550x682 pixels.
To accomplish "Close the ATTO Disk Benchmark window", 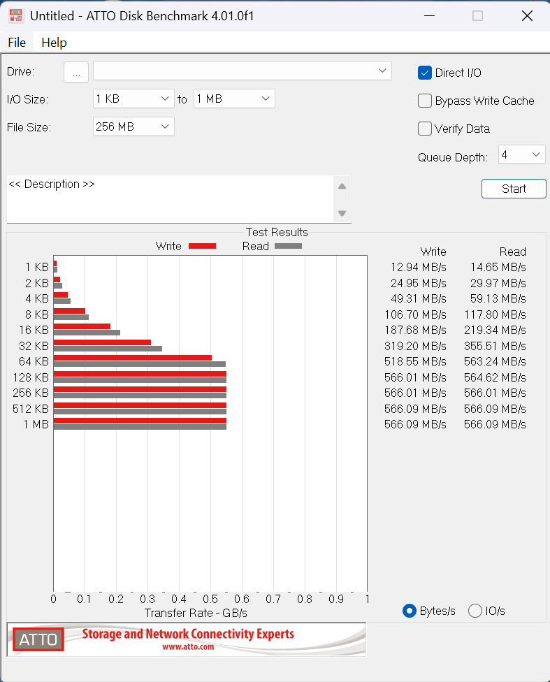I will point(527,15).
